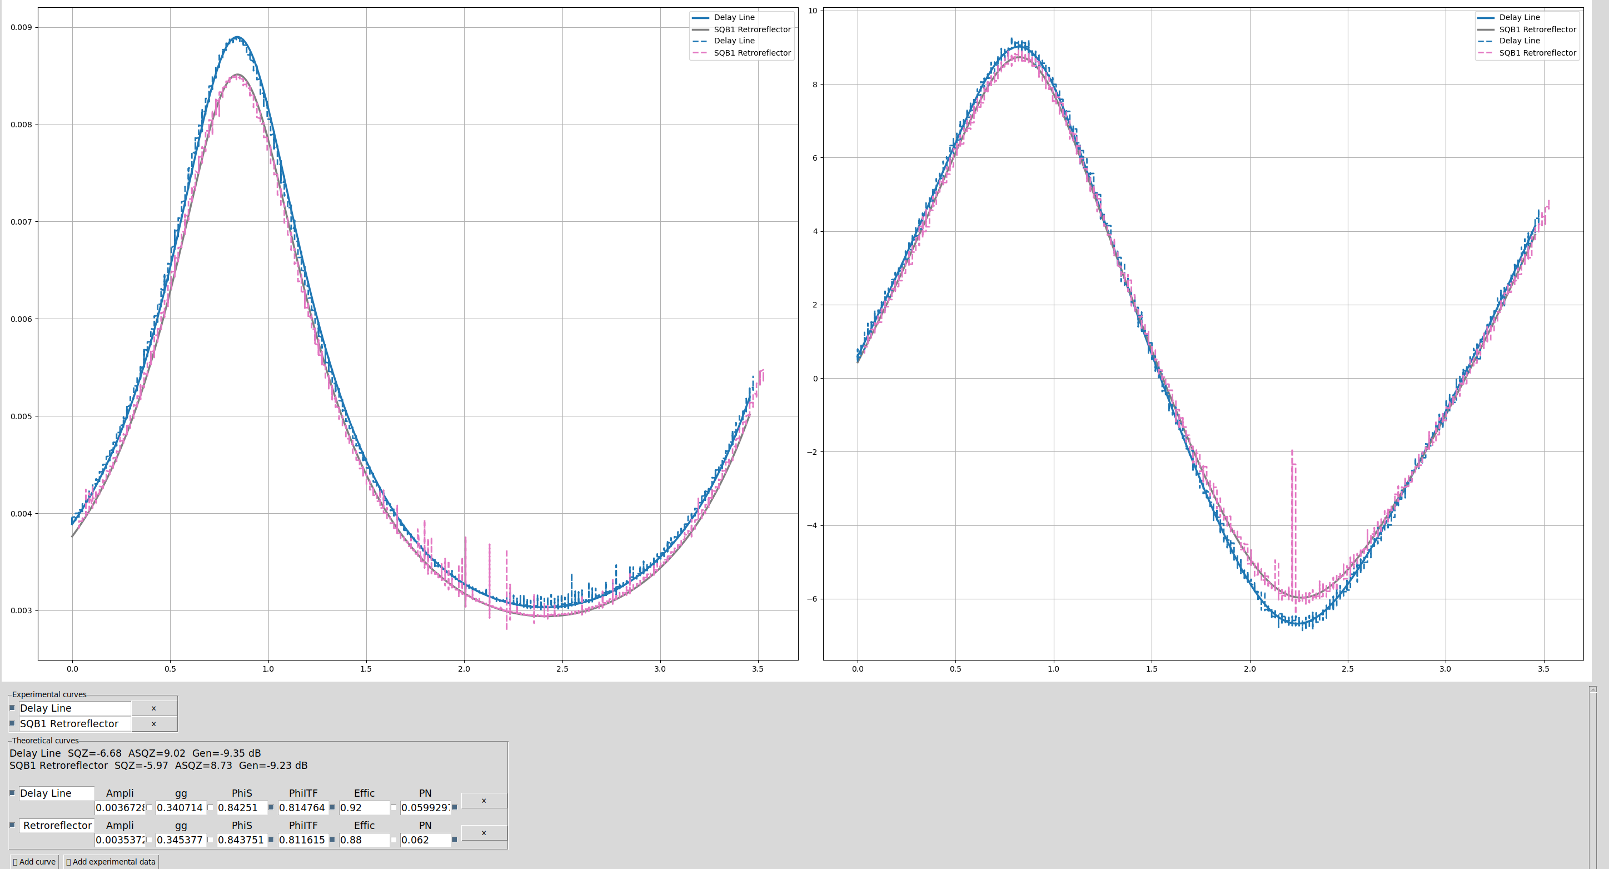Image resolution: width=1609 pixels, height=869 pixels.
Task: Remove the Delay Line experimental curve
Action: click(153, 708)
